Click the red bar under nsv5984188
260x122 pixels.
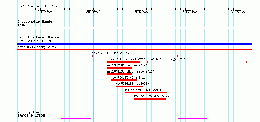pos(129,86)
